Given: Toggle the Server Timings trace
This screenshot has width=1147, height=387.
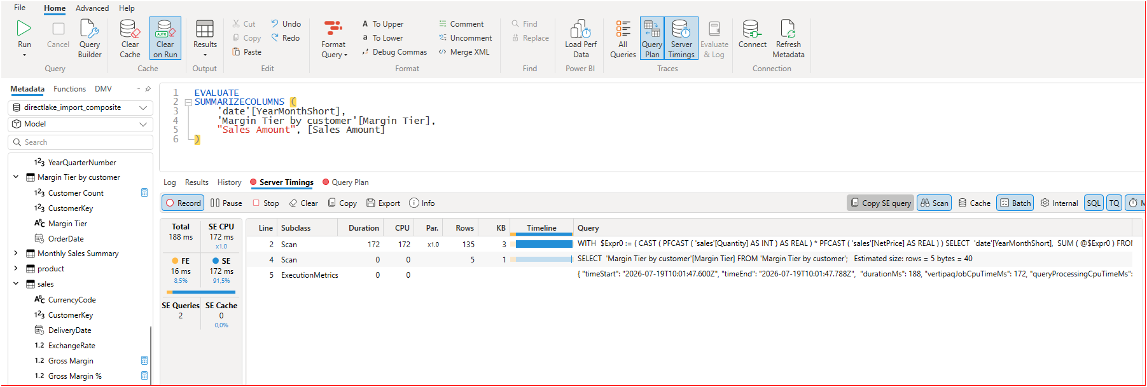Looking at the screenshot, I should point(681,39).
